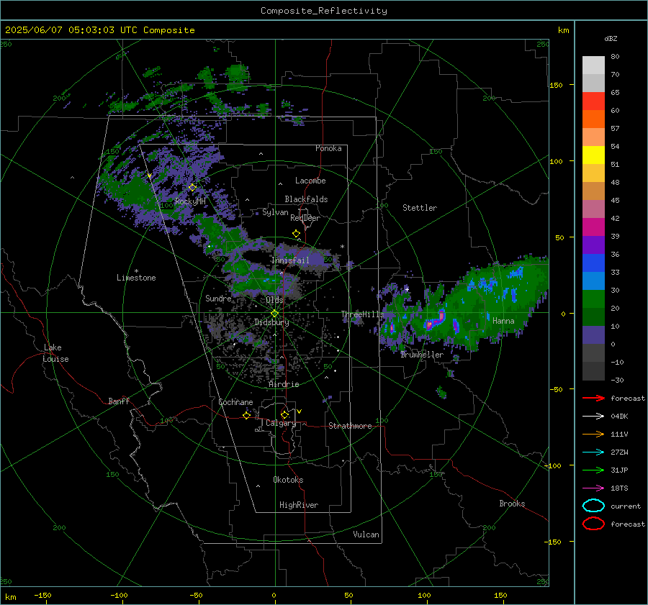This screenshot has height=605, width=648.
Task: Click the Ponoka city label
Action: [328, 148]
